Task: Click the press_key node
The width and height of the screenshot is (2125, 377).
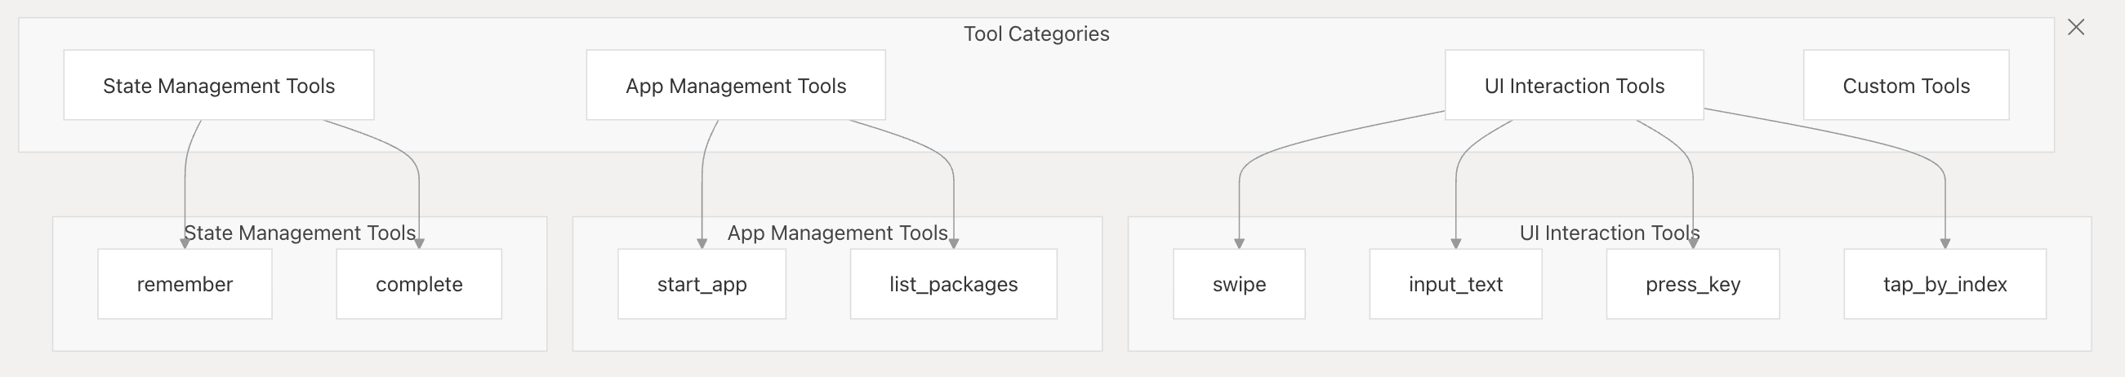Action: click(x=1693, y=285)
